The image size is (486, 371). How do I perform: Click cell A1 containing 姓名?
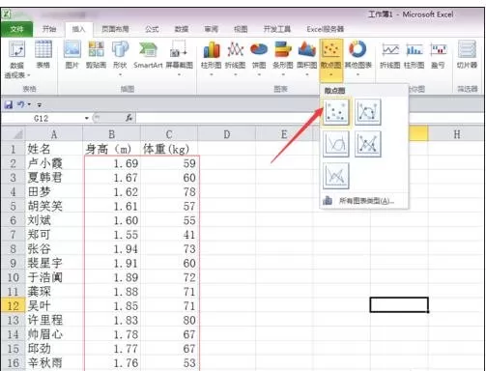[54, 149]
